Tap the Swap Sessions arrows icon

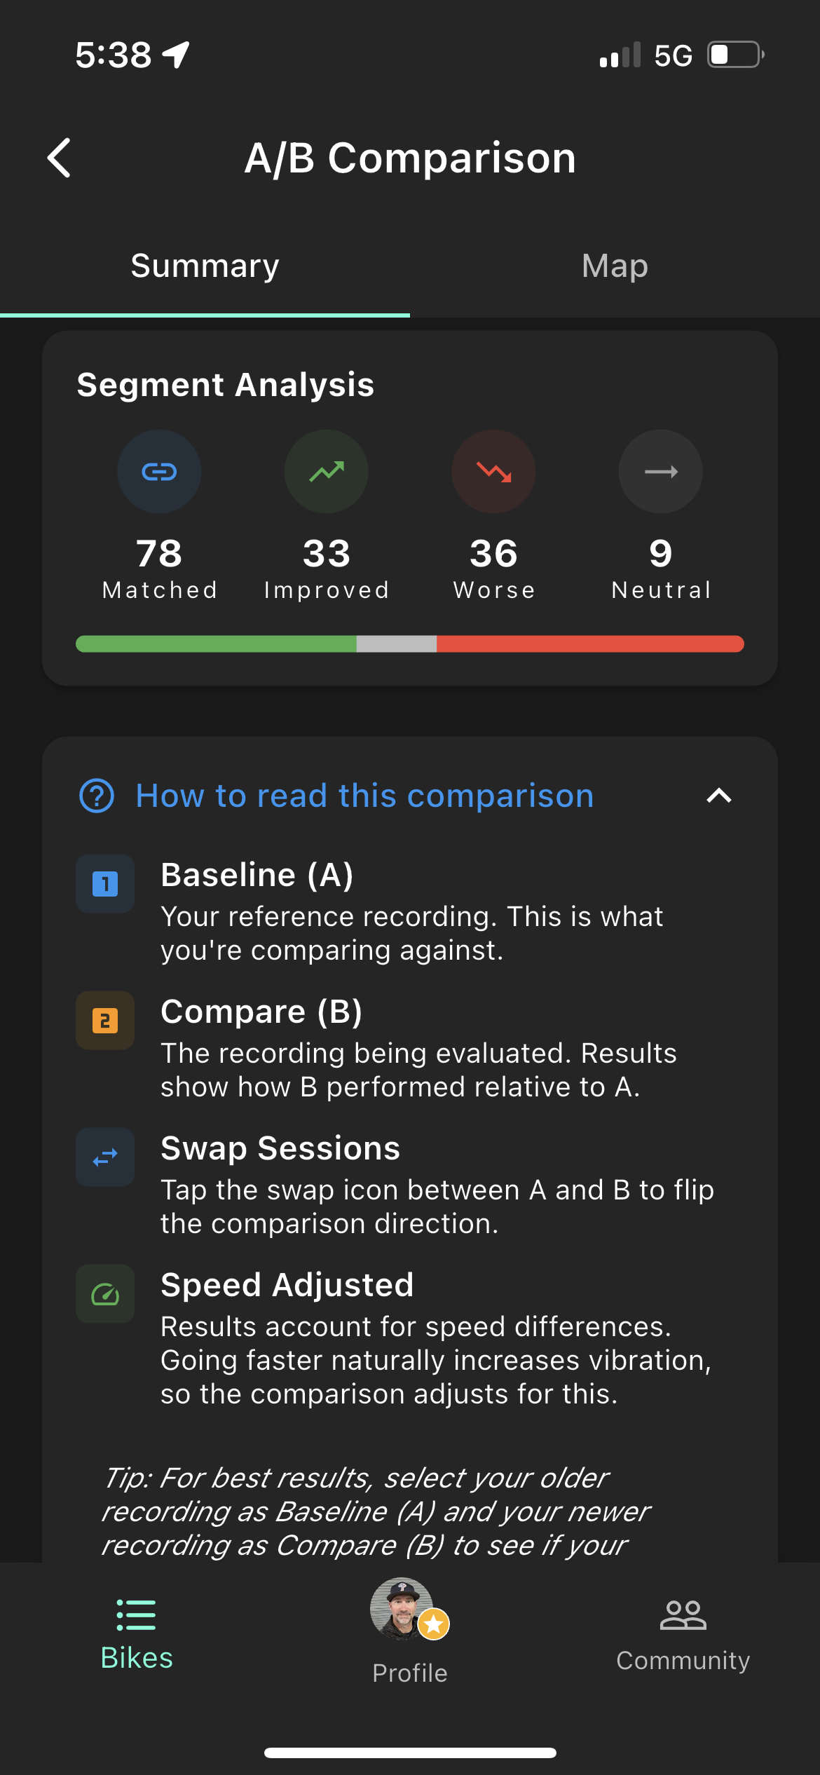(x=104, y=1157)
